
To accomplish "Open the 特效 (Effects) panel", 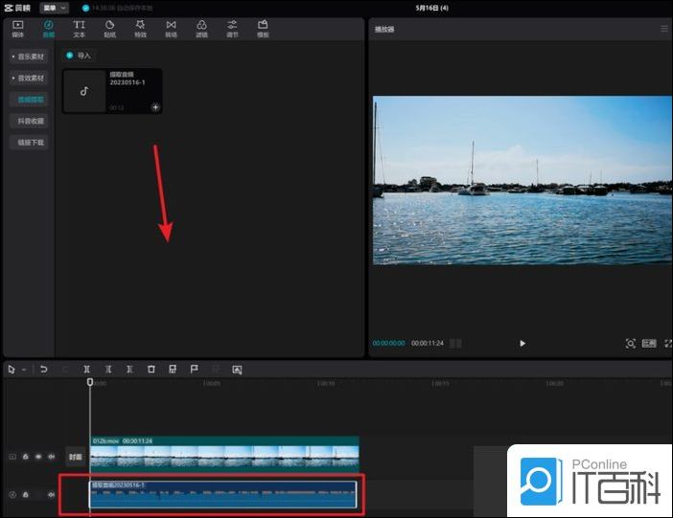I will tap(140, 28).
